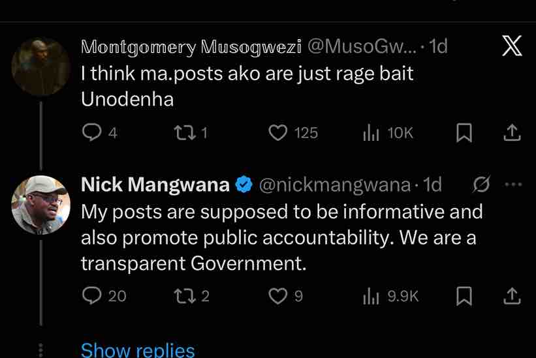536x358 pixels.
Task: Click the X logo icon
Action: 512,46
